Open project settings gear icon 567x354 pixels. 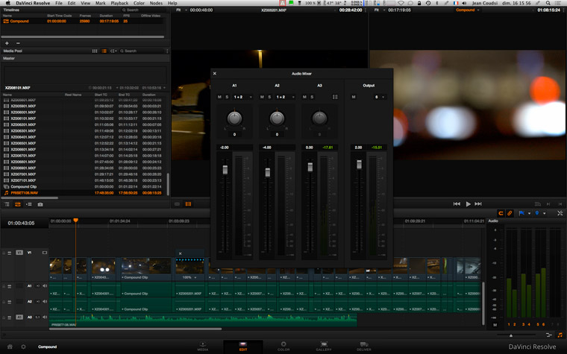point(24,347)
